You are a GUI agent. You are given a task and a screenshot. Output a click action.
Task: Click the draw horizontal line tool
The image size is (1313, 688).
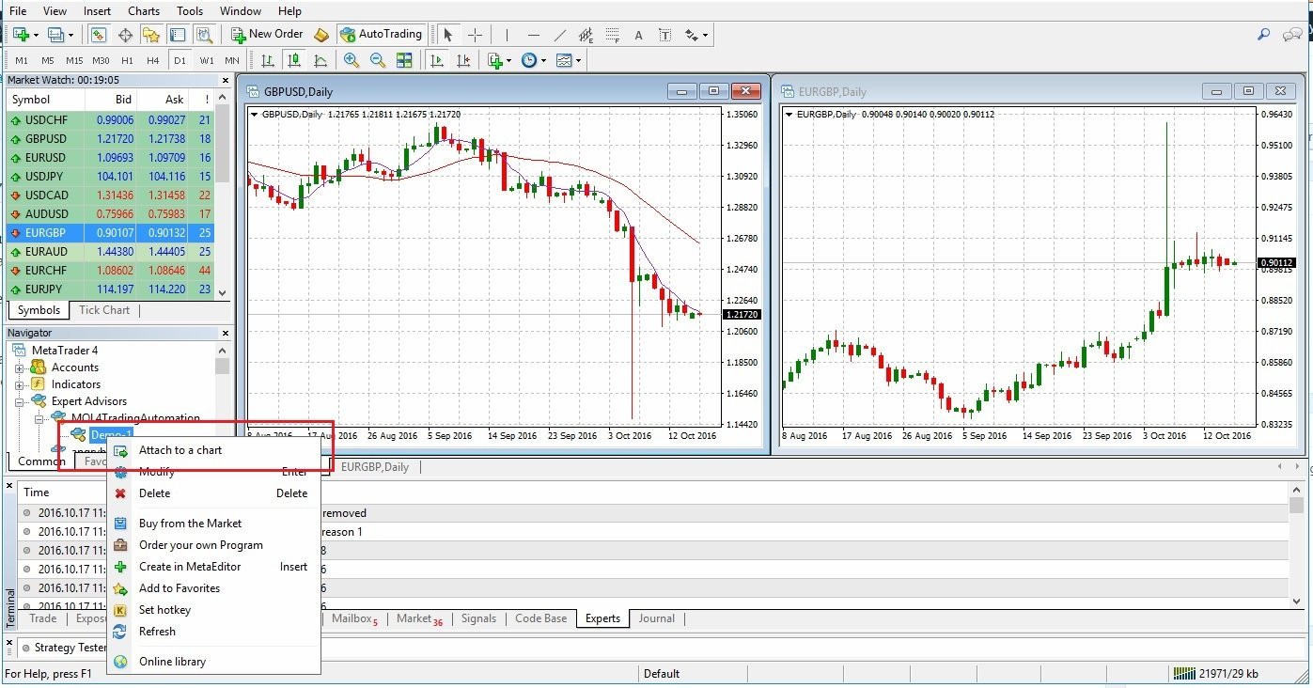(534, 35)
